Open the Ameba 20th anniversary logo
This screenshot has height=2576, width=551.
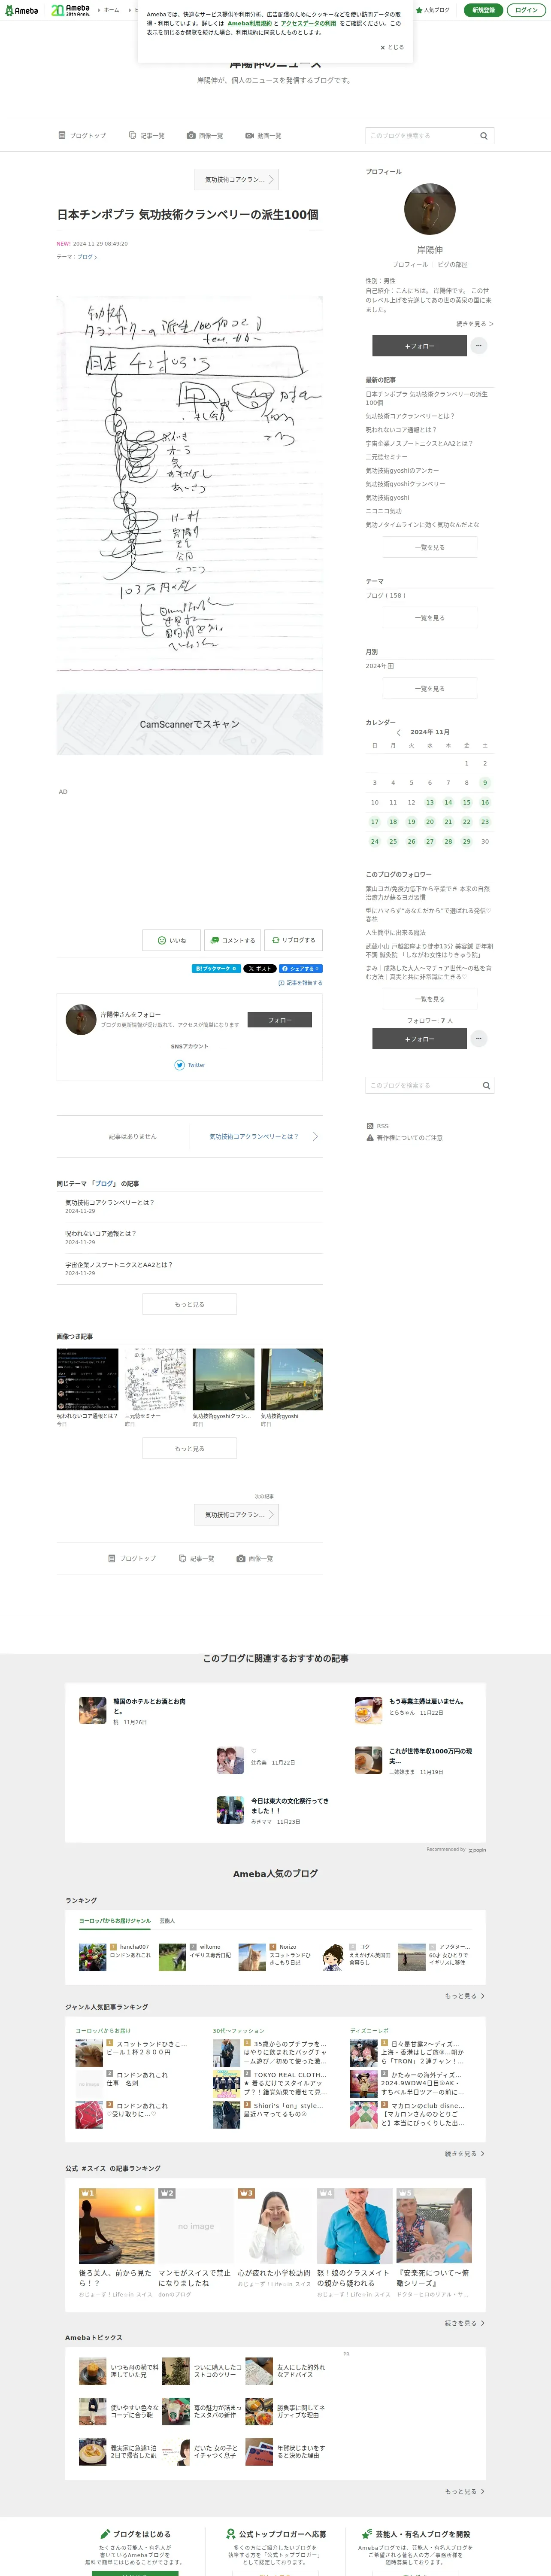(x=71, y=10)
